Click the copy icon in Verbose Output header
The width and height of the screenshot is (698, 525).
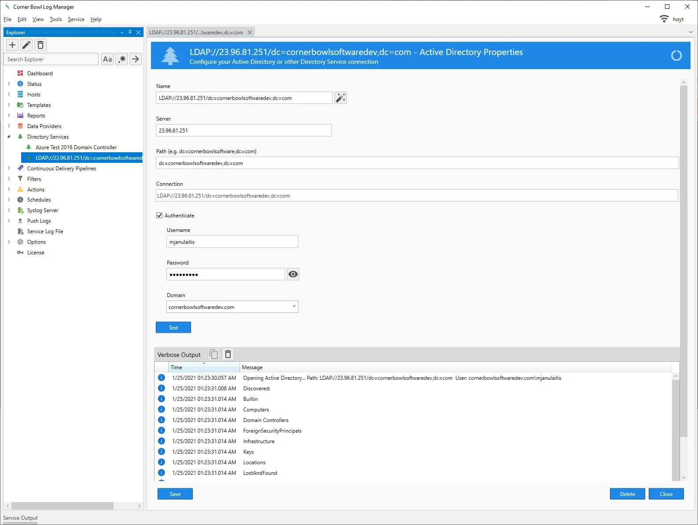pyautogui.click(x=214, y=354)
